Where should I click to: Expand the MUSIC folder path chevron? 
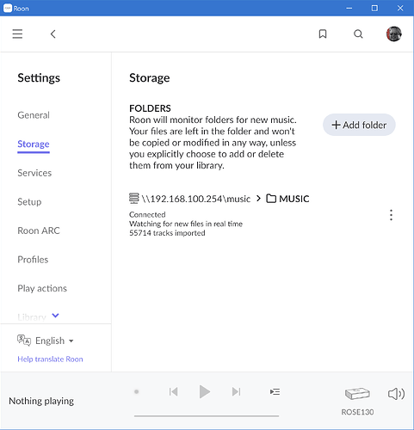point(258,199)
